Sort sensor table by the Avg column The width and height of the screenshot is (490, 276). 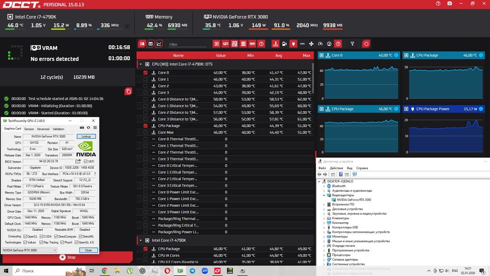[278, 55]
